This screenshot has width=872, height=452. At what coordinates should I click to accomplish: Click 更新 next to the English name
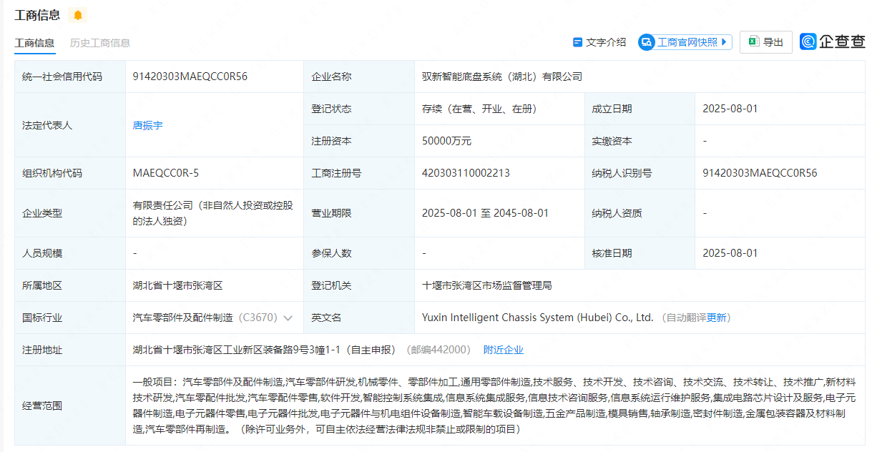717,318
